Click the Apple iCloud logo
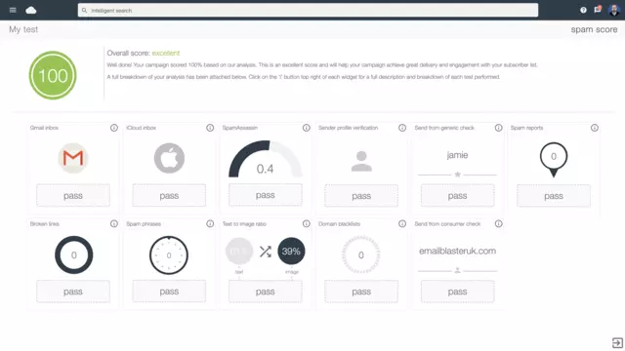The width and height of the screenshot is (625, 351). (x=169, y=158)
